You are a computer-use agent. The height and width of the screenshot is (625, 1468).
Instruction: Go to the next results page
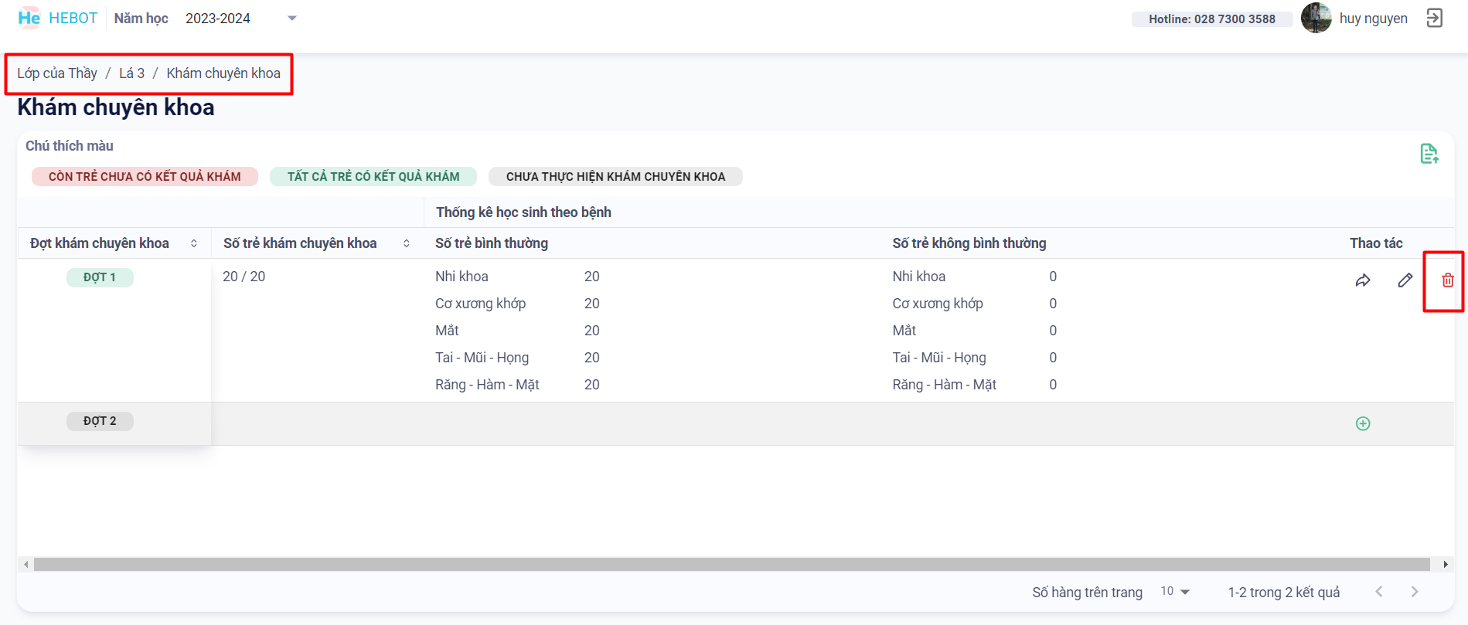click(x=1414, y=592)
